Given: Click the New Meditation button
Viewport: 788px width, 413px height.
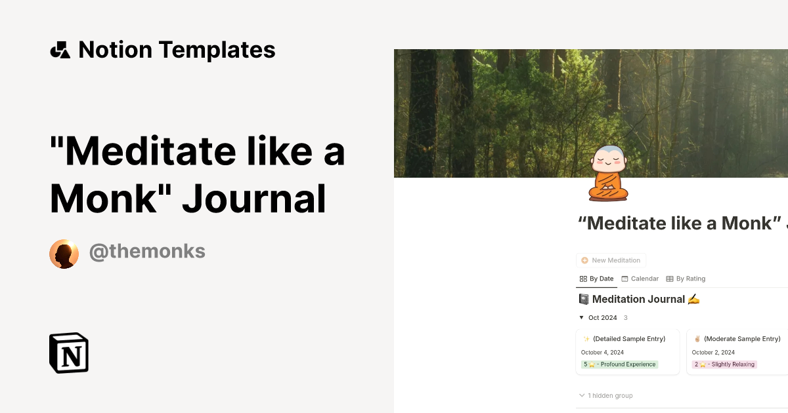Looking at the screenshot, I should (x=611, y=260).
